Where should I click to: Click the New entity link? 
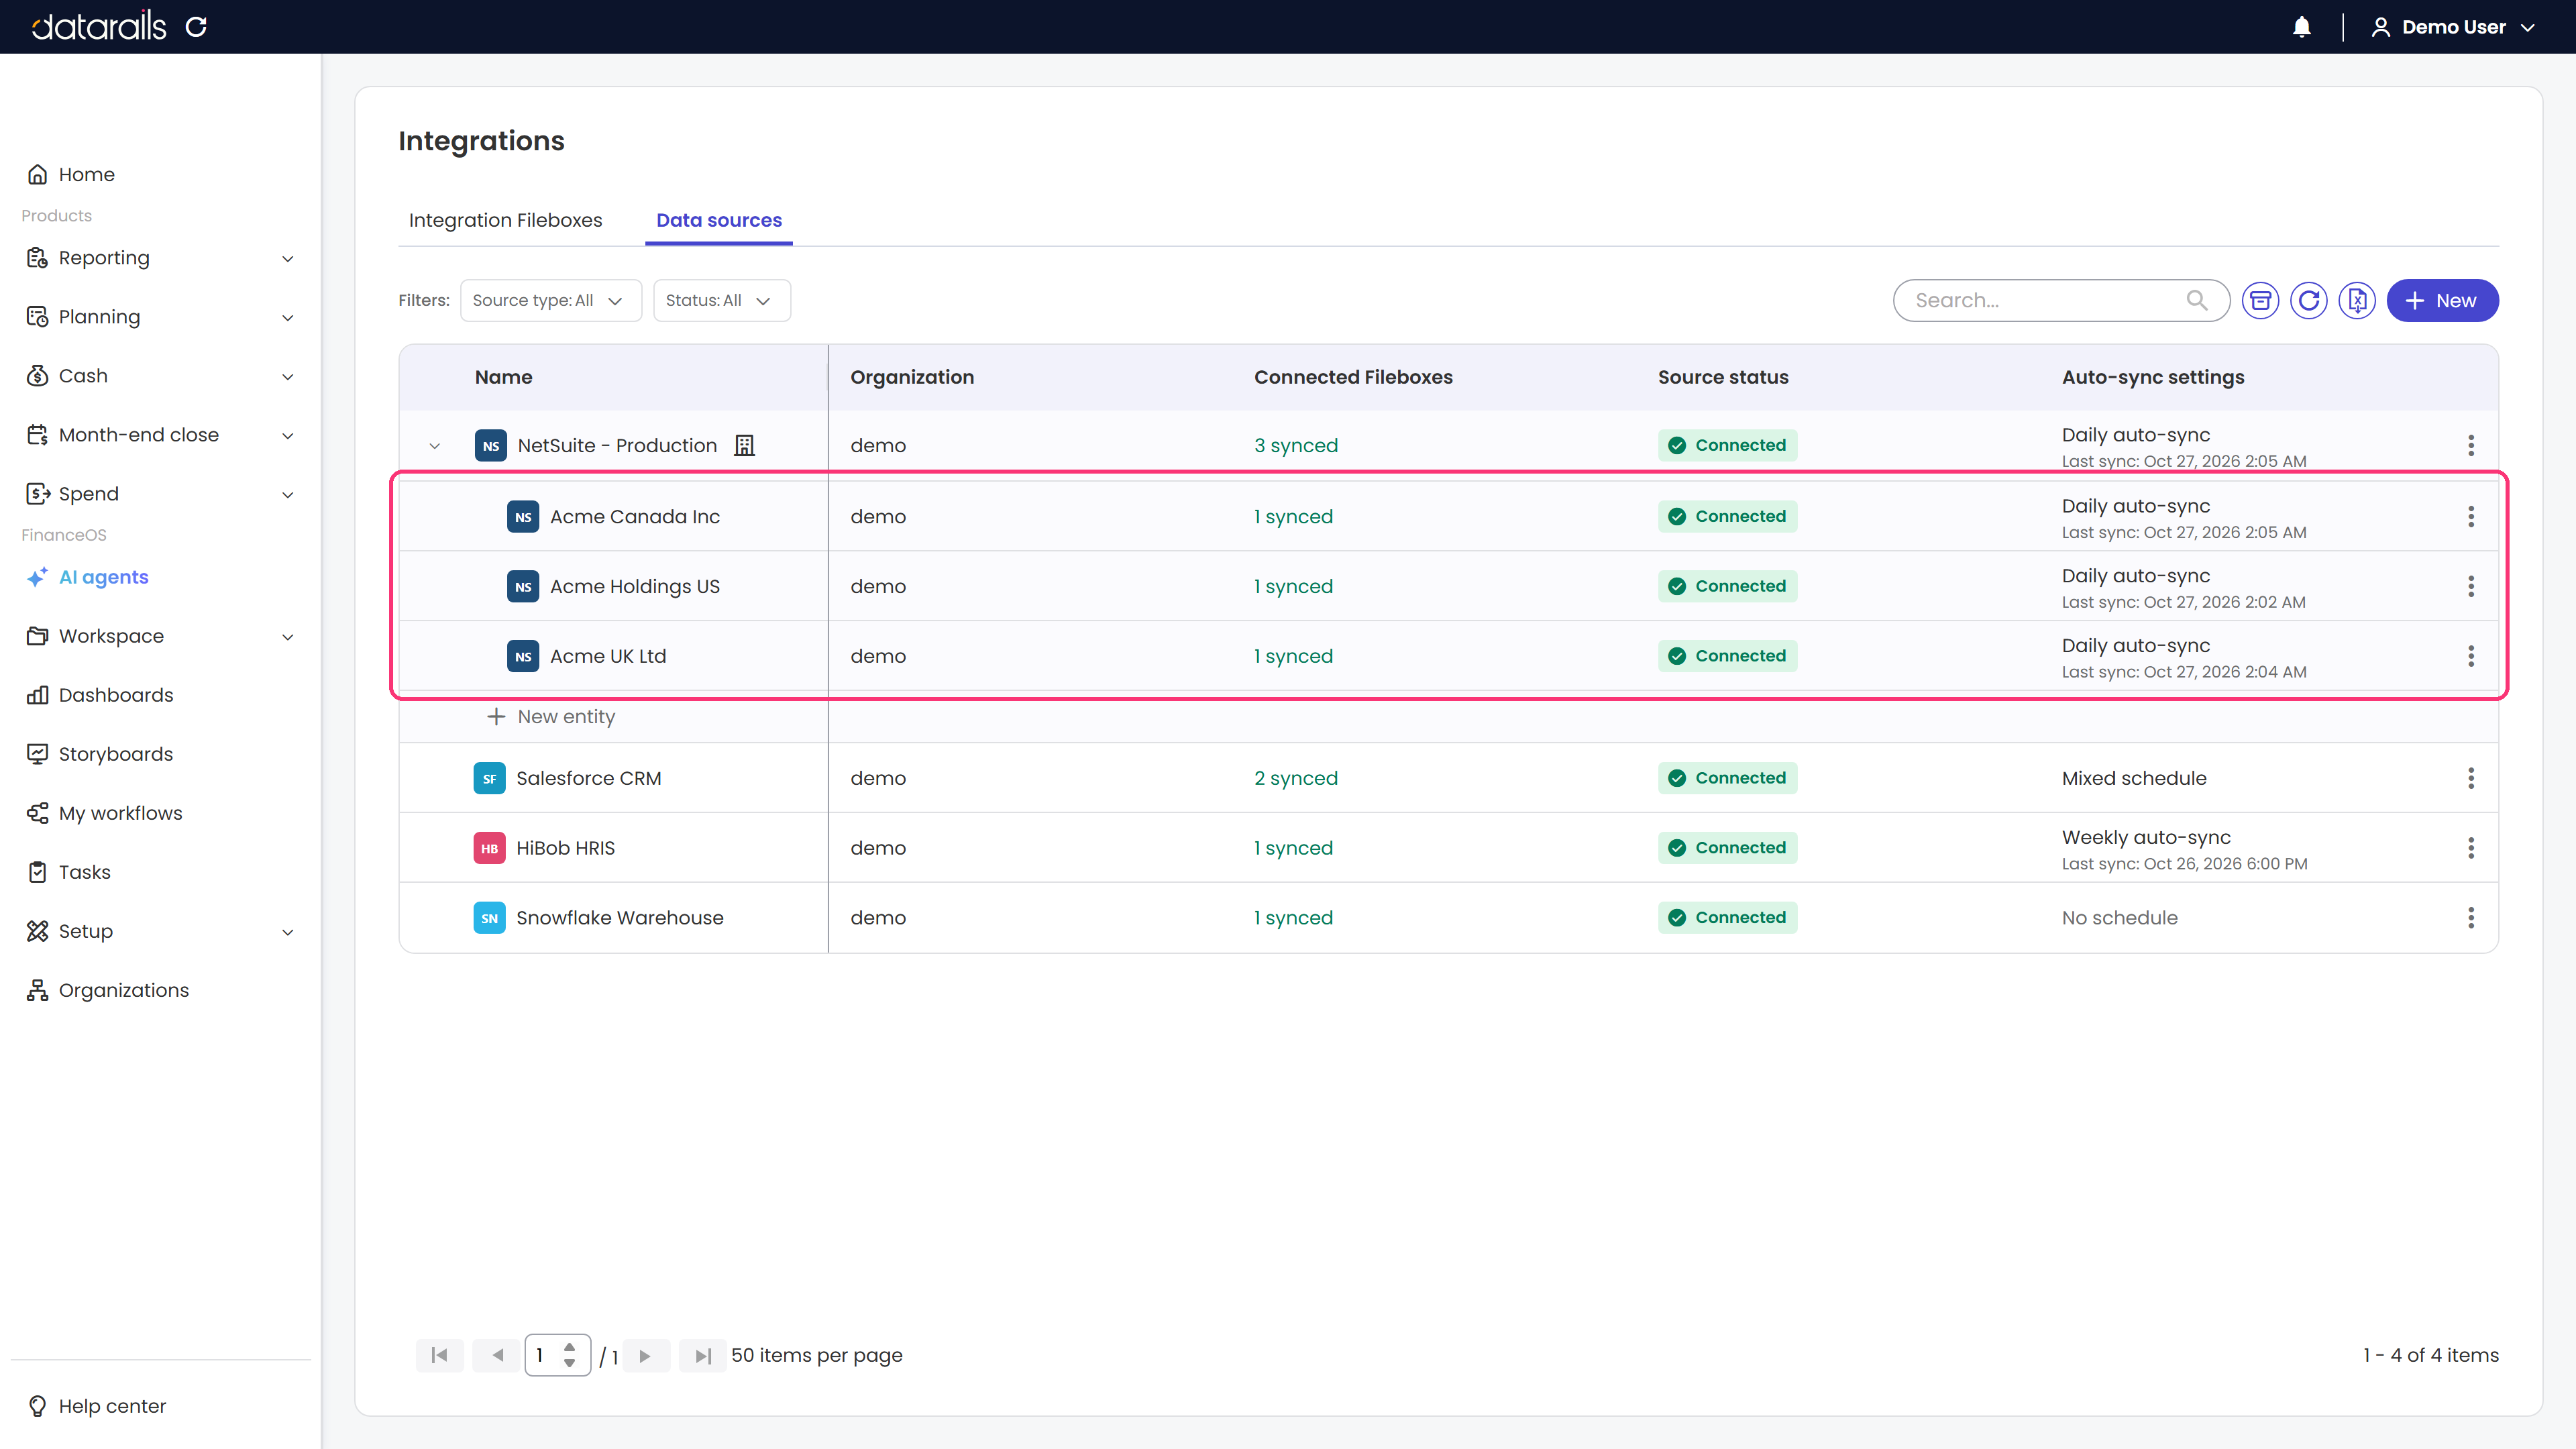pos(551,717)
